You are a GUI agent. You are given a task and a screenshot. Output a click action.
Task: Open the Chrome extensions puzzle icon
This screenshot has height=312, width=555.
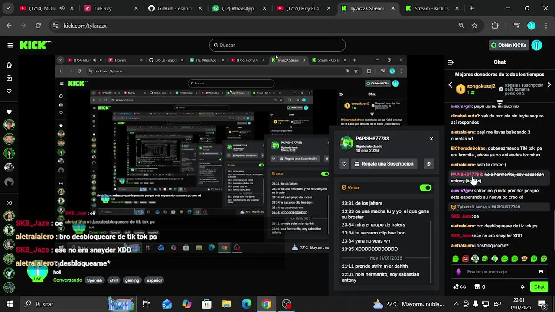click(495, 26)
